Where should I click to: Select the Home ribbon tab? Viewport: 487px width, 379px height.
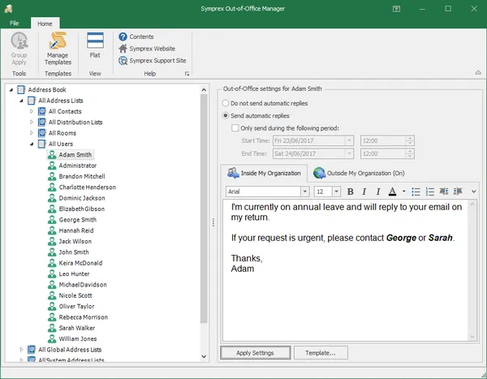[45, 24]
